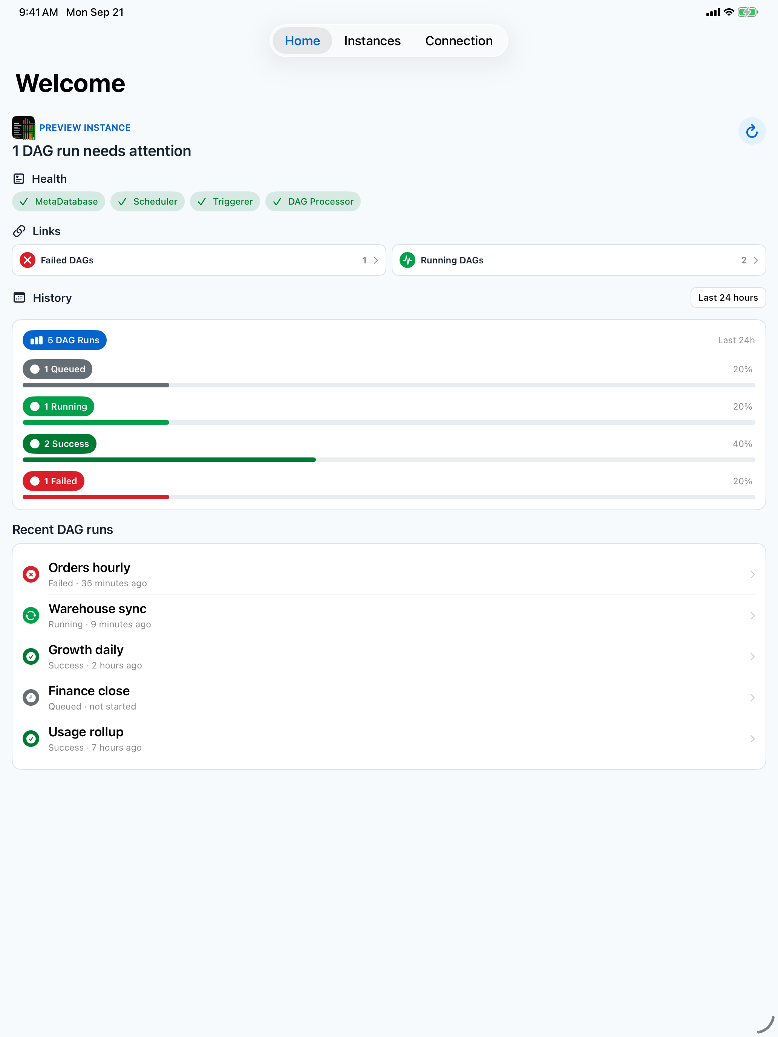The width and height of the screenshot is (778, 1037).
Task: Click the 1 Running status badge
Action: point(59,407)
